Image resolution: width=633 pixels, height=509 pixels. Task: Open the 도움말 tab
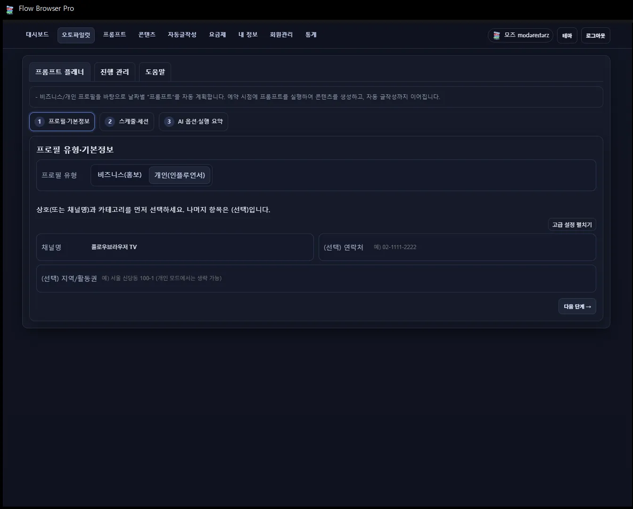tap(155, 72)
